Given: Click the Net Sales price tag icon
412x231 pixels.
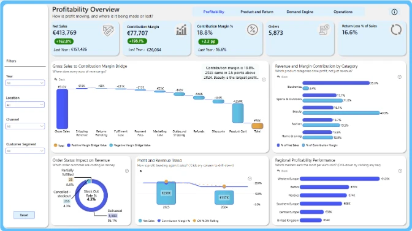Looking at the screenshot, I should tap(109, 31).
